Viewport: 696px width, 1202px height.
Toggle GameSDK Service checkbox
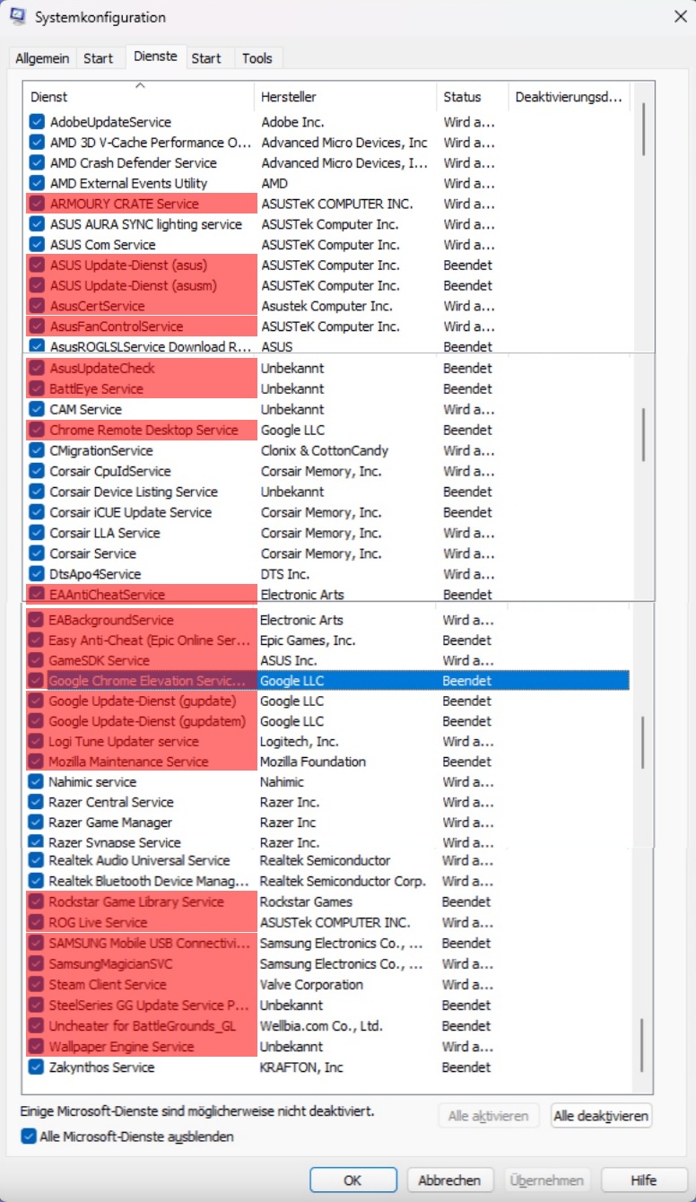point(36,660)
